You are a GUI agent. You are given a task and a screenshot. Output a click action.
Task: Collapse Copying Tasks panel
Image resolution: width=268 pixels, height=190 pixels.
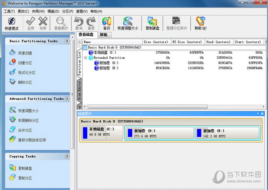point(67,156)
